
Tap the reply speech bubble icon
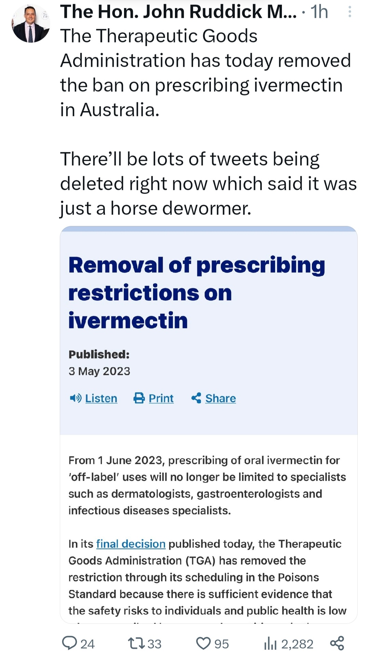(x=69, y=643)
